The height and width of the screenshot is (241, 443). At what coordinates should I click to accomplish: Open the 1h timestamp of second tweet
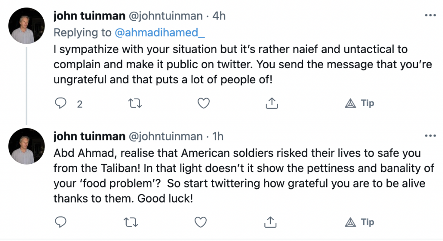(218, 136)
